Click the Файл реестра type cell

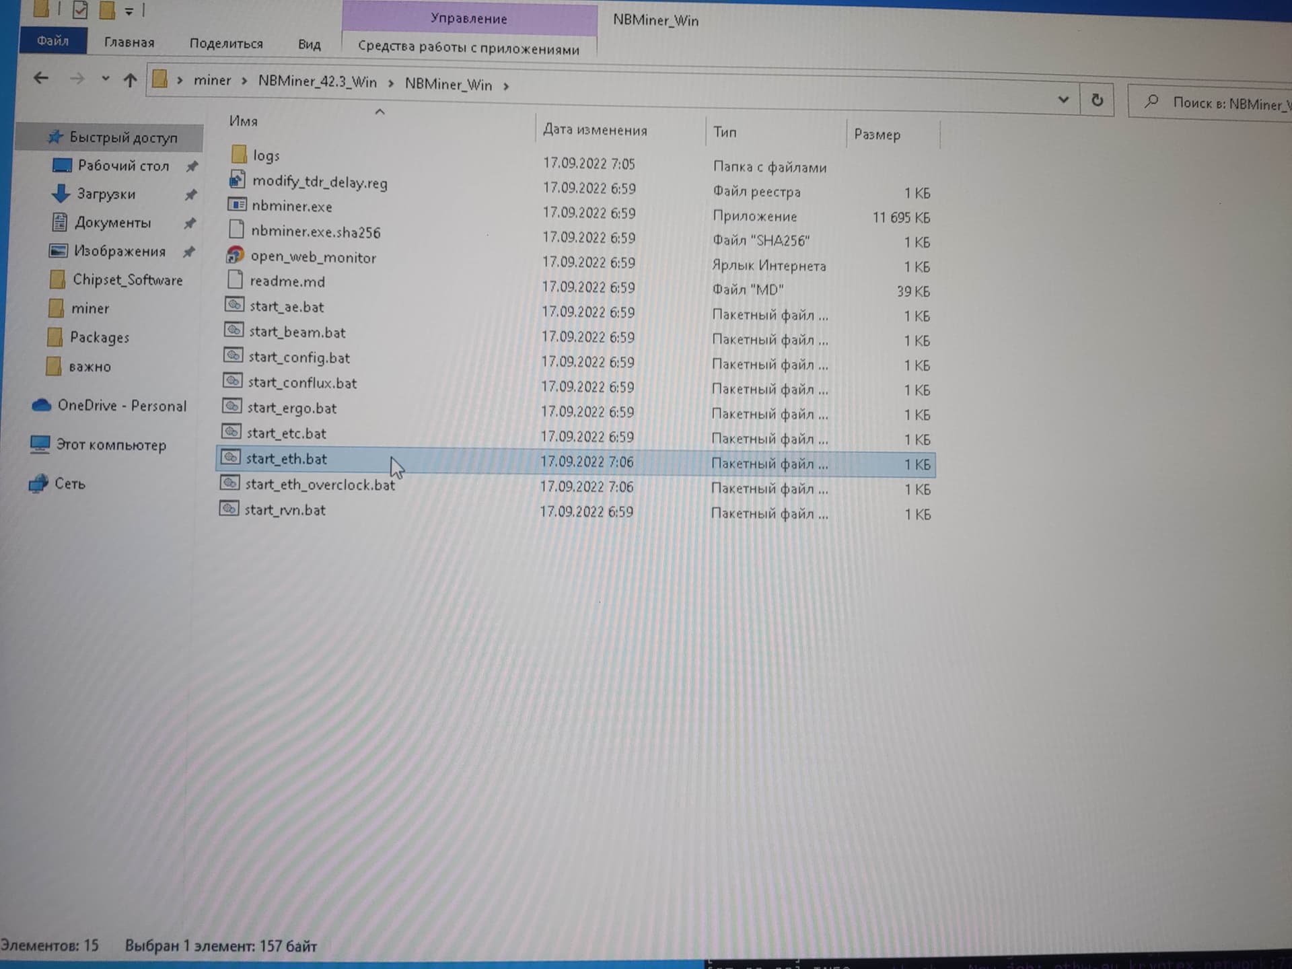[757, 192]
